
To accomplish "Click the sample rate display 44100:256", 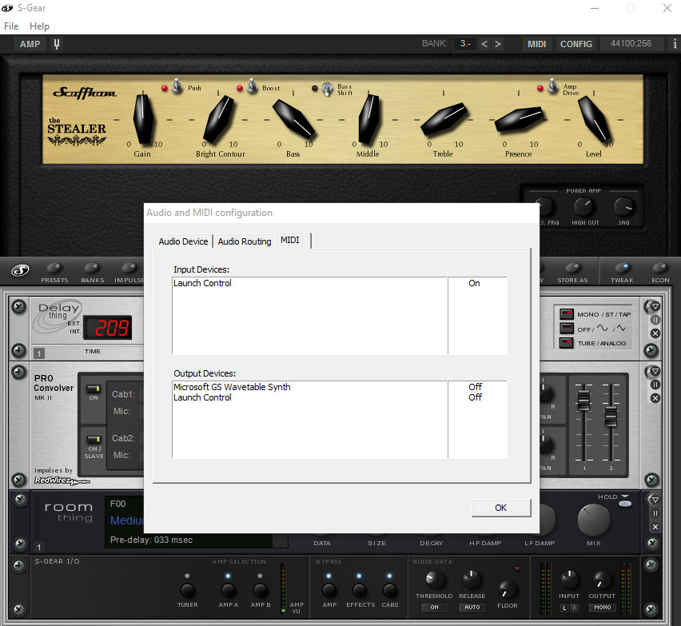I will [x=631, y=44].
